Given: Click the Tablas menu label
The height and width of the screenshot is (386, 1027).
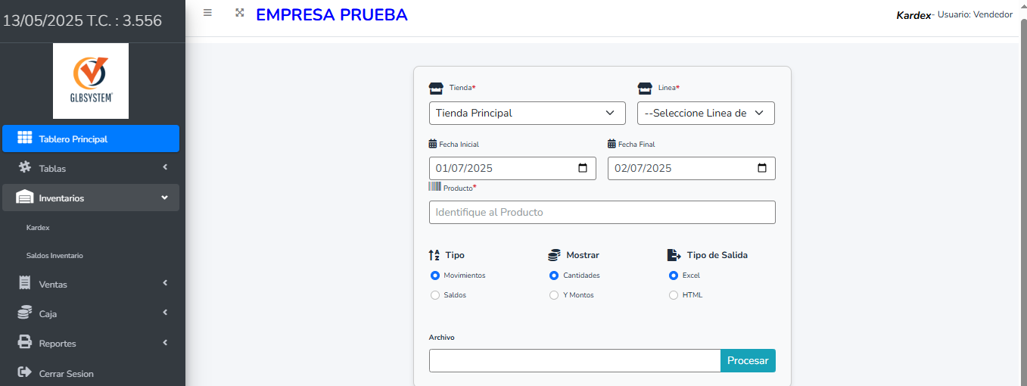Looking at the screenshot, I should 52,169.
